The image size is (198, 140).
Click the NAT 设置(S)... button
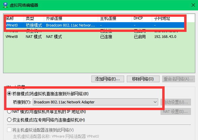coord(176,111)
